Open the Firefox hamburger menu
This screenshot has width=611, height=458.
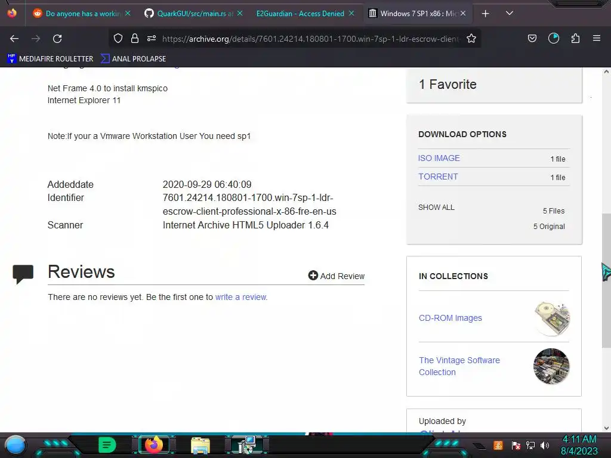(x=597, y=38)
